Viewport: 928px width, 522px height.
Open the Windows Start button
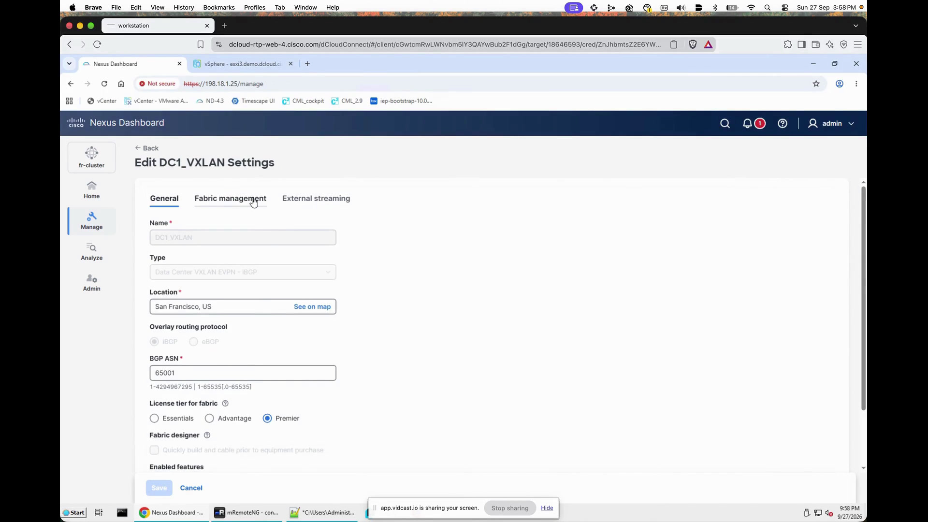coord(74,513)
